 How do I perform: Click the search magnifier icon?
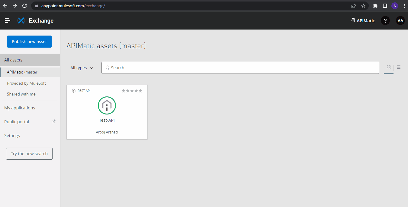coord(108,68)
